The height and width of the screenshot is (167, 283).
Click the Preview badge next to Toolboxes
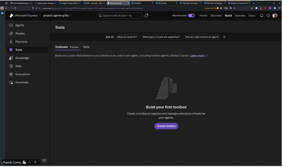click(x=74, y=47)
